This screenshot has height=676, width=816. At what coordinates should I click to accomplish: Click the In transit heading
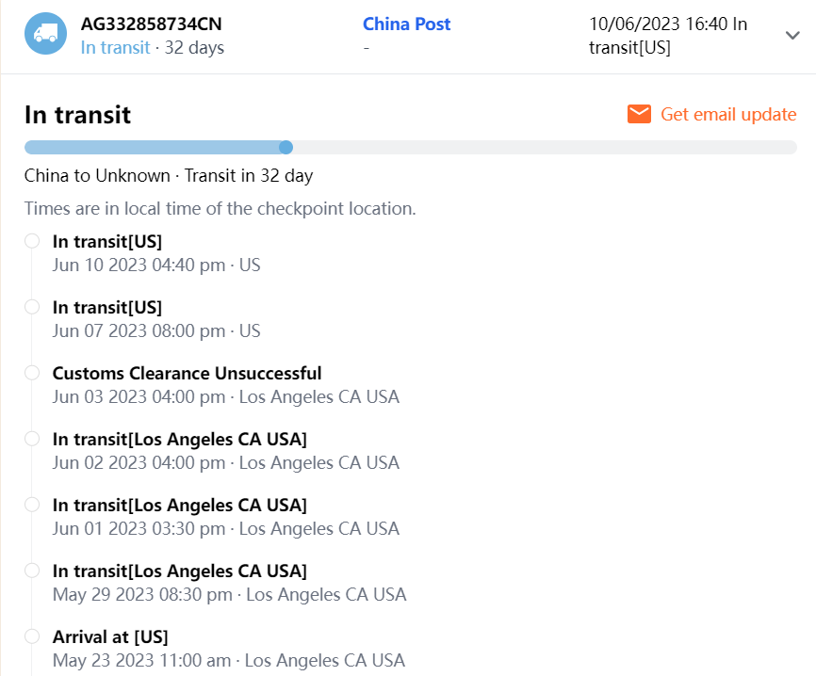(77, 115)
